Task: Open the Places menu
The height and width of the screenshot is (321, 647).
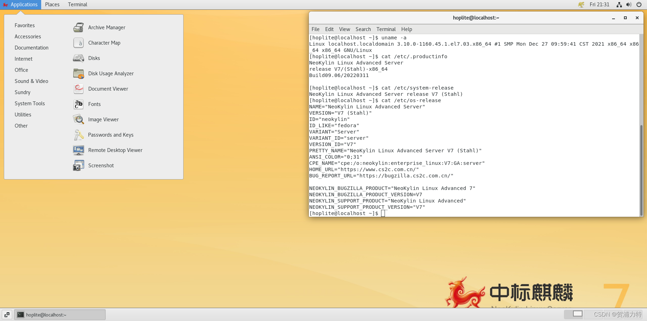Action: [x=52, y=5]
